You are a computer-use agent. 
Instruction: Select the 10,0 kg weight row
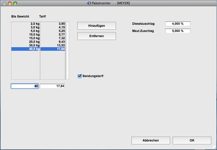(26, 34)
